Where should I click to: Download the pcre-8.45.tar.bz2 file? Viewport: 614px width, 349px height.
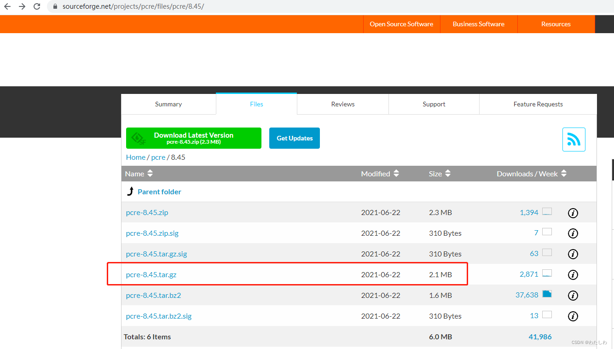[154, 296]
